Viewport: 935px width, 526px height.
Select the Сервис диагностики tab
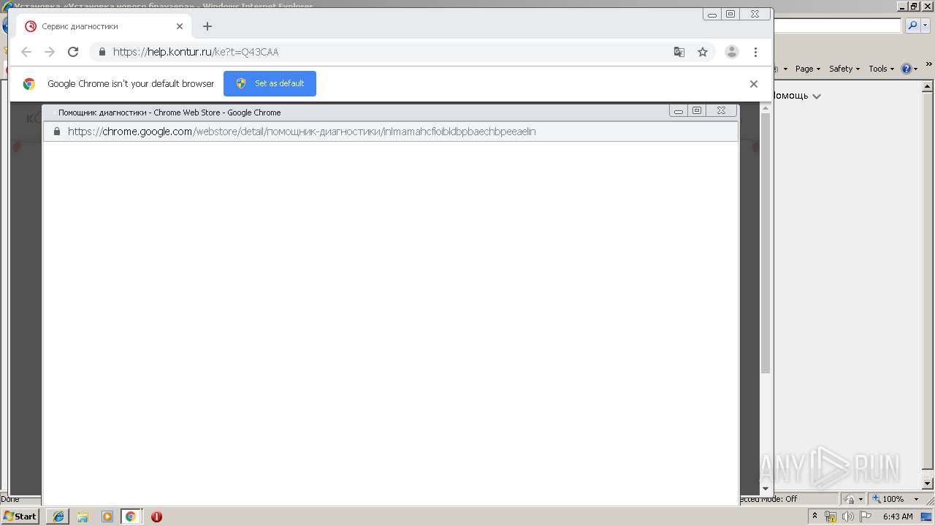click(x=104, y=26)
